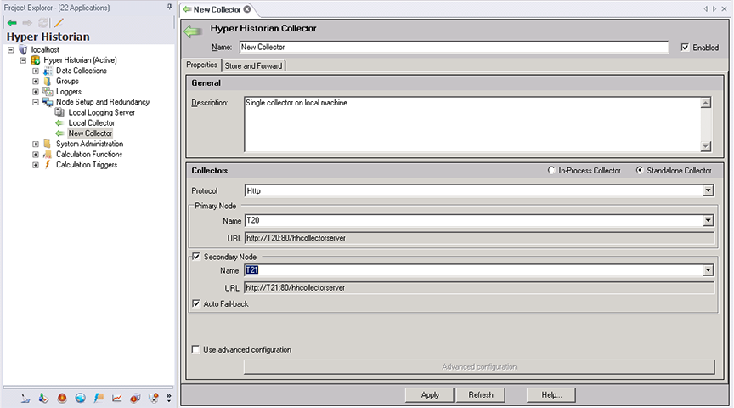Switch to the Store and Forward tab
The height and width of the screenshot is (408, 734).
254,65
